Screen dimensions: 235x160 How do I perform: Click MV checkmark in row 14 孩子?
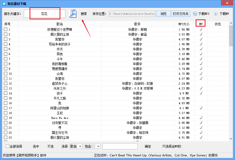coord(201,93)
